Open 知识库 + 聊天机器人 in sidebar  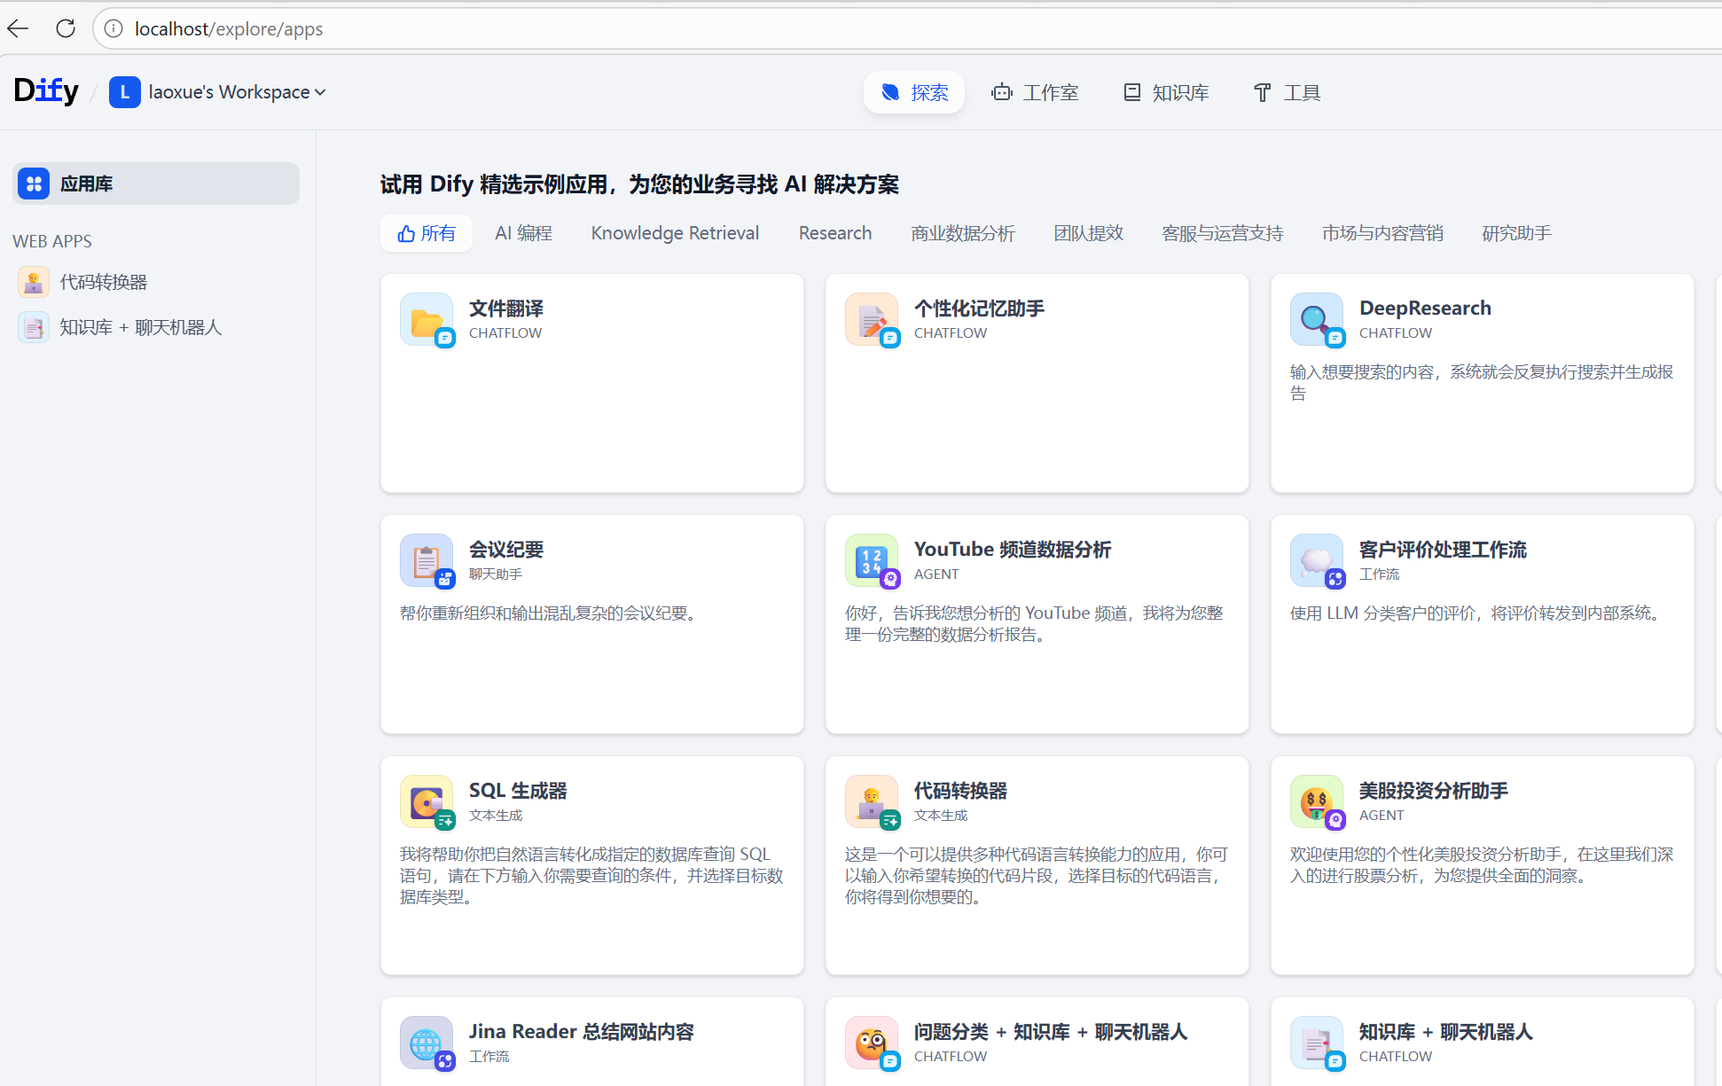(x=140, y=327)
